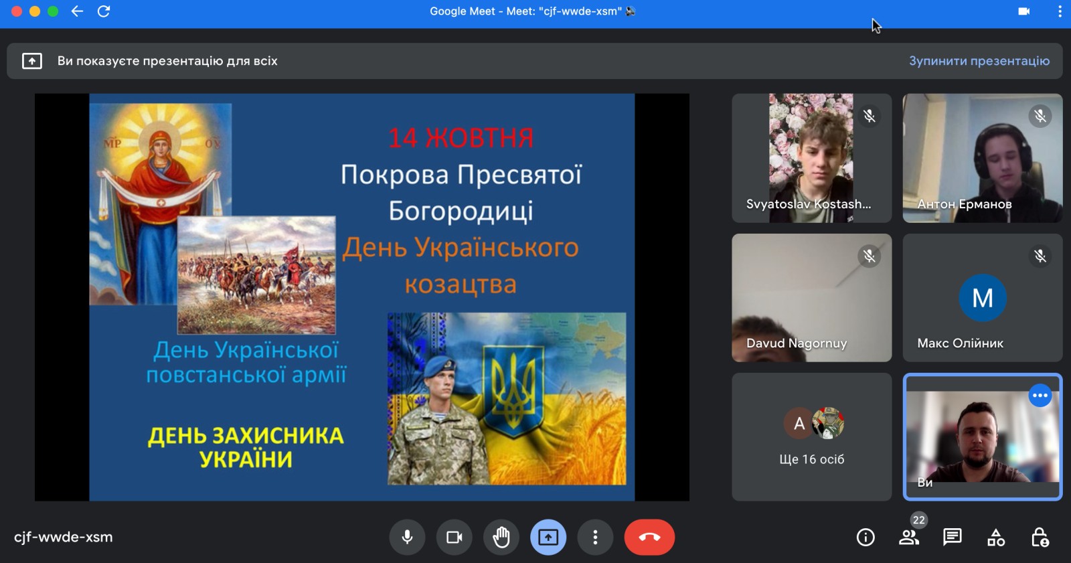
Task: Click text Ви показуєте презентацію для всіх
Action: click(167, 61)
